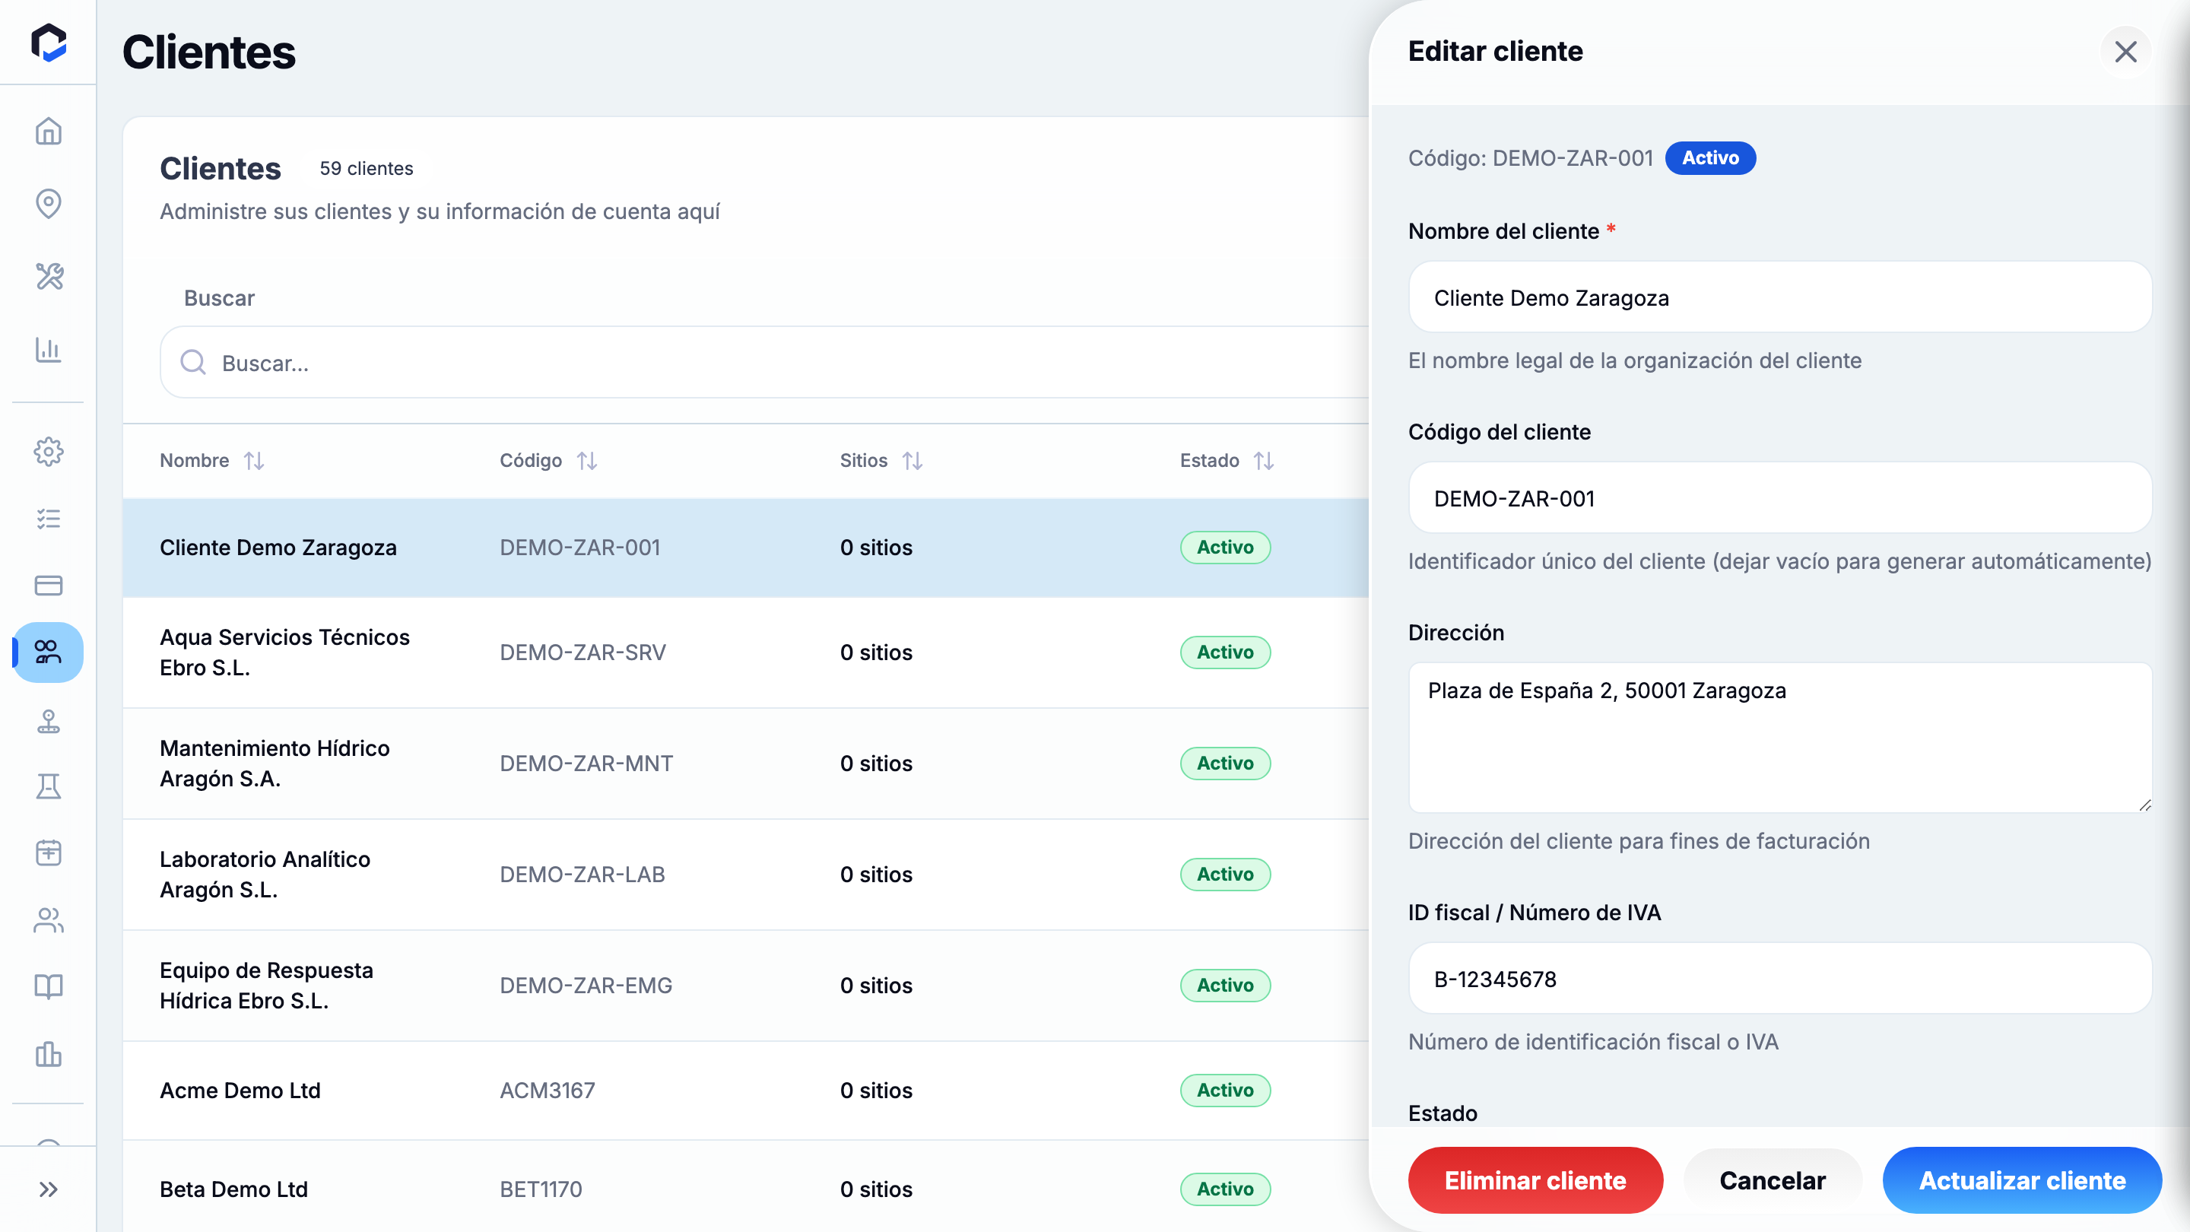This screenshot has width=2190, height=1232.
Task: Select Laboratorio Analítico Aragón S.L. row
Action: (x=745, y=874)
